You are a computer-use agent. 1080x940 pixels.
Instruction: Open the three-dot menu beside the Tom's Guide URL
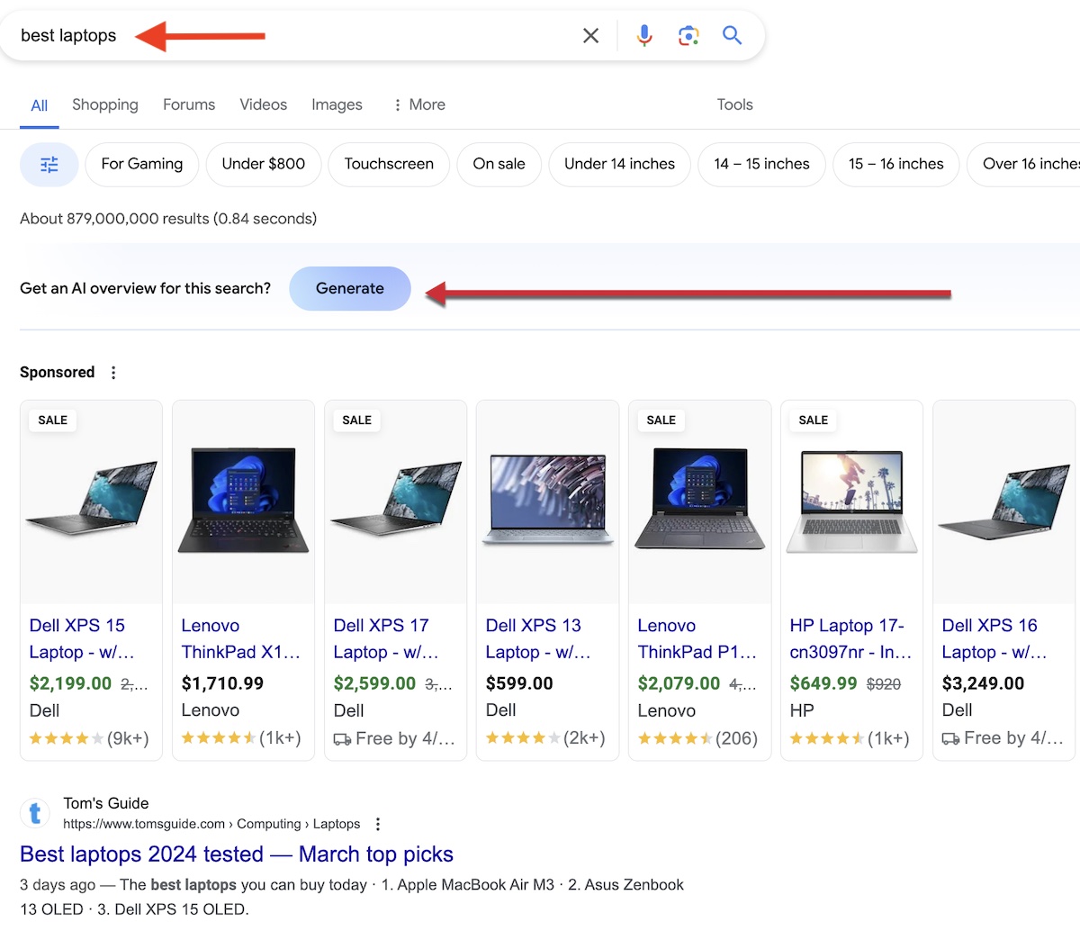(378, 824)
